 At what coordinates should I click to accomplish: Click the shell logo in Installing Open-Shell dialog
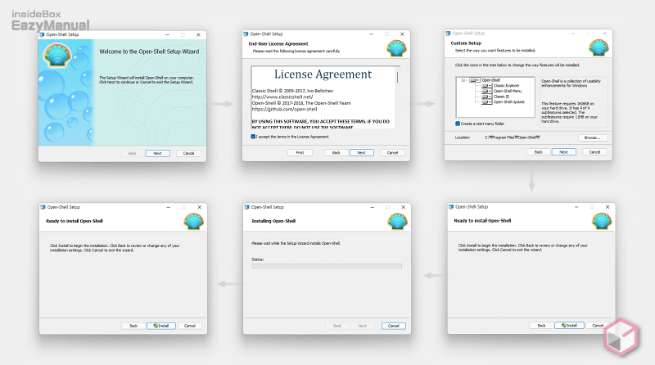tap(395, 221)
